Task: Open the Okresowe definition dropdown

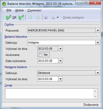Action: pos(98,73)
